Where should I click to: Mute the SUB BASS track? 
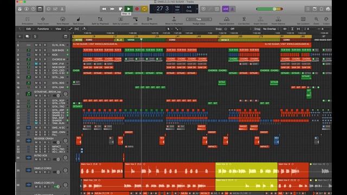pos(36,50)
